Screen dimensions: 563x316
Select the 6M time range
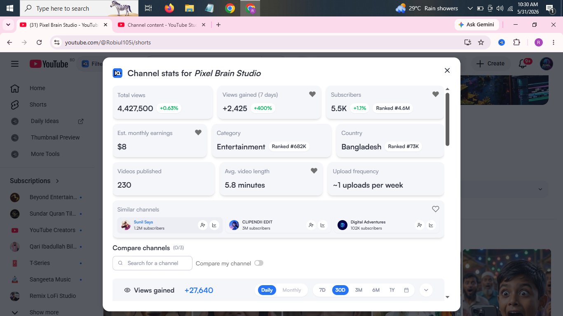coord(376,290)
